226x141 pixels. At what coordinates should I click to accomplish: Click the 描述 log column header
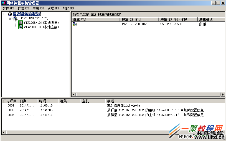(165, 101)
